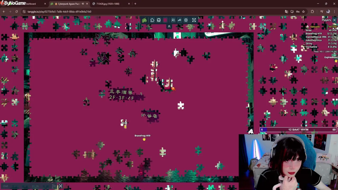View site information icon in address bar

coord(24,12)
